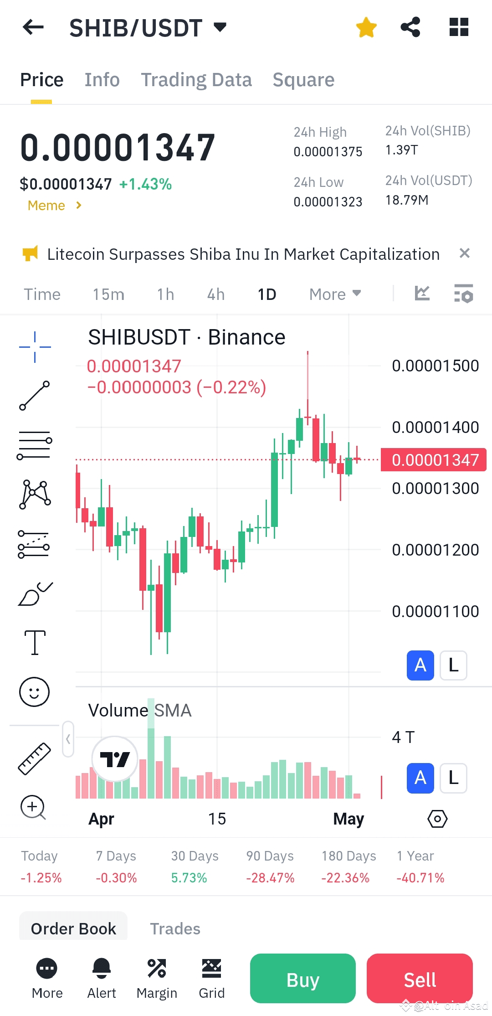Click the 1 Year -40.71% performance stat
This screenshot has width=492, height=1016.
coord(420,866)
